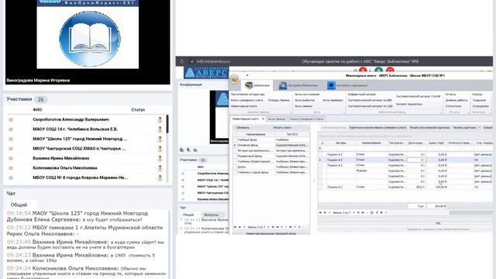Screen dimensions: 496x279
Task: Click the participants count badge 26
Action: tap(41, 100)
